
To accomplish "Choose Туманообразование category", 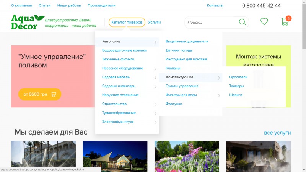I will [x=119, y=113].
